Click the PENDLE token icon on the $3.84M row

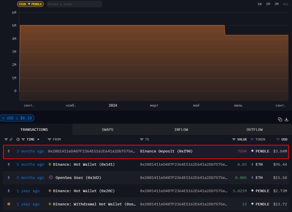[252, 151]
